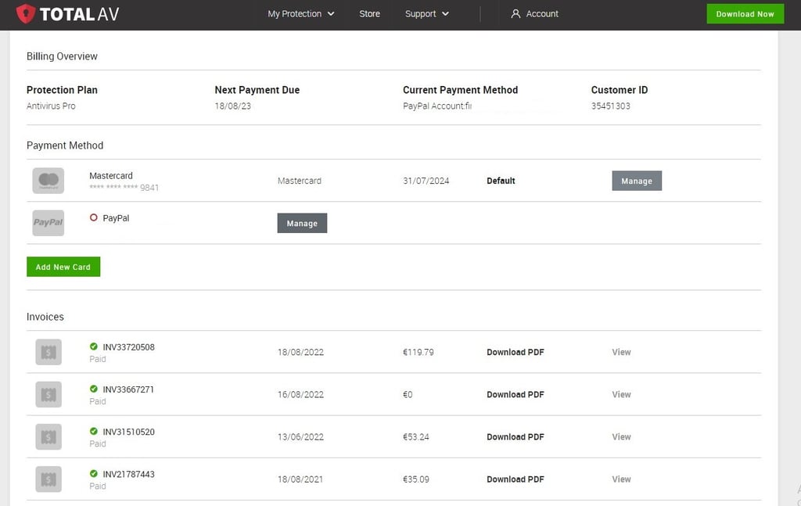Click invoice icon for INV33667271
This screenshot has height=506, width=801.
48,395
